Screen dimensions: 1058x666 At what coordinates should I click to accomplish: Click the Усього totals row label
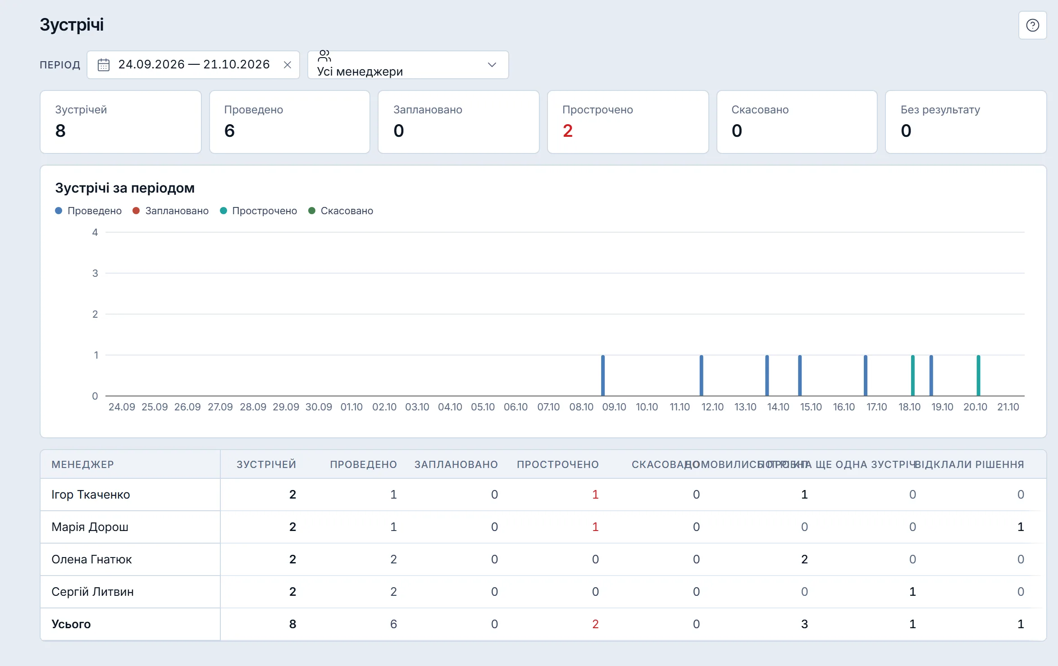click(71, 624)
